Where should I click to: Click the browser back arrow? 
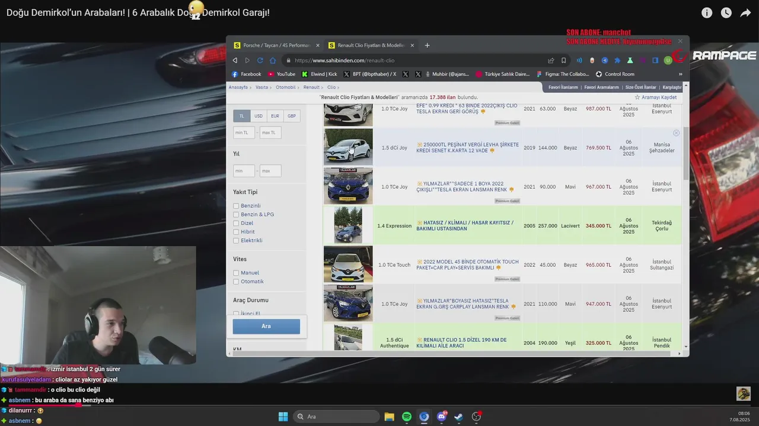click(235, 60)
